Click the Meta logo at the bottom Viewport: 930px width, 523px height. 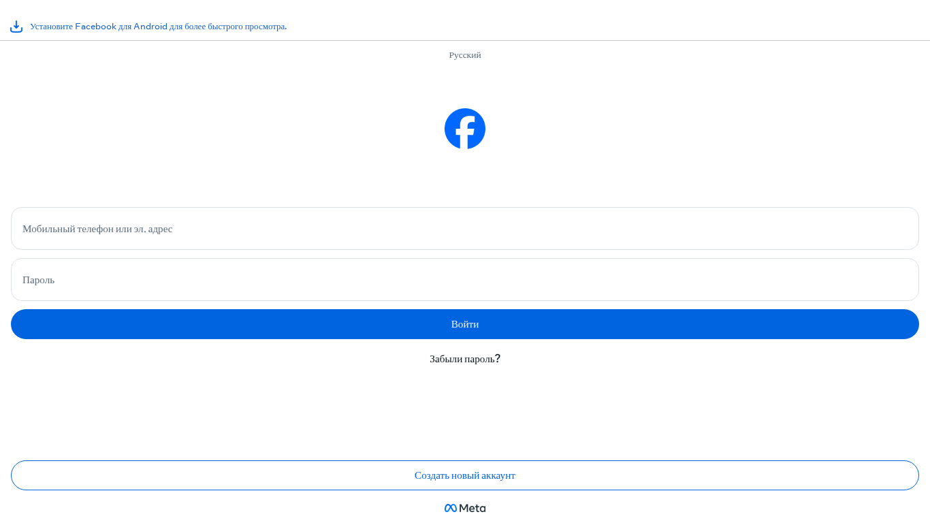point(465,508)
